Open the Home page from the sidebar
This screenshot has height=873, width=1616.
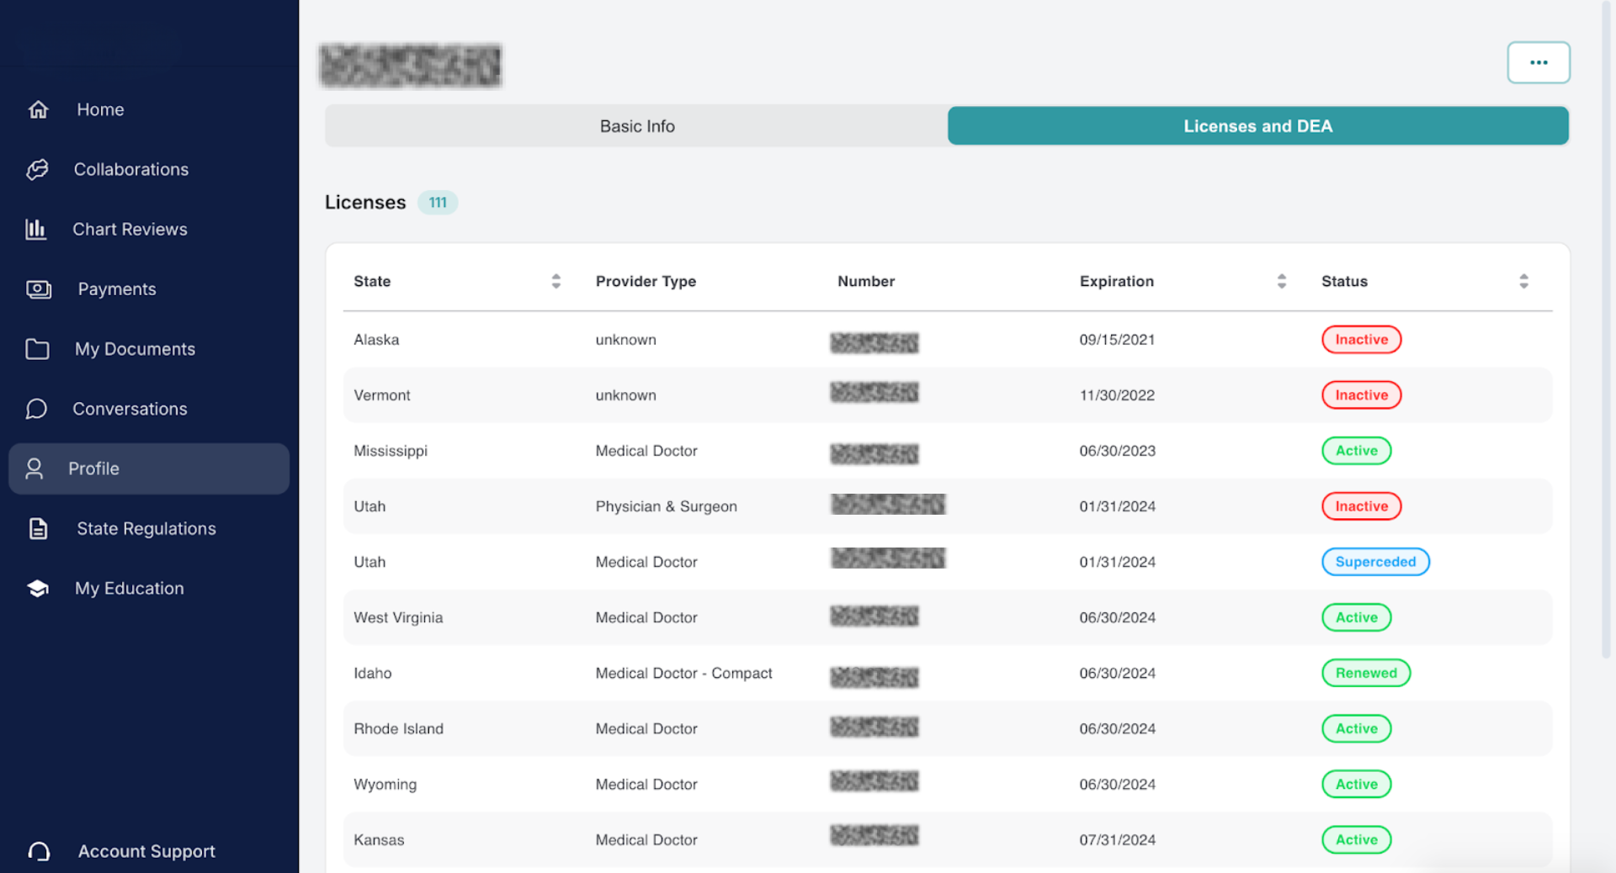(x=38, y=109)
